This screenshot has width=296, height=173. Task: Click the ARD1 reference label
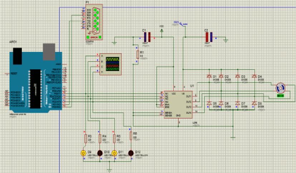coord(13,42)
